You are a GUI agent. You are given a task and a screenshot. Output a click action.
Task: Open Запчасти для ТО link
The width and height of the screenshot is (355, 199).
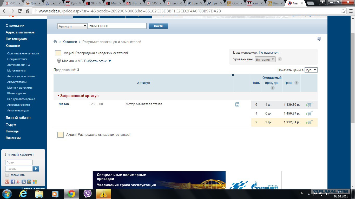click(19, 65)
